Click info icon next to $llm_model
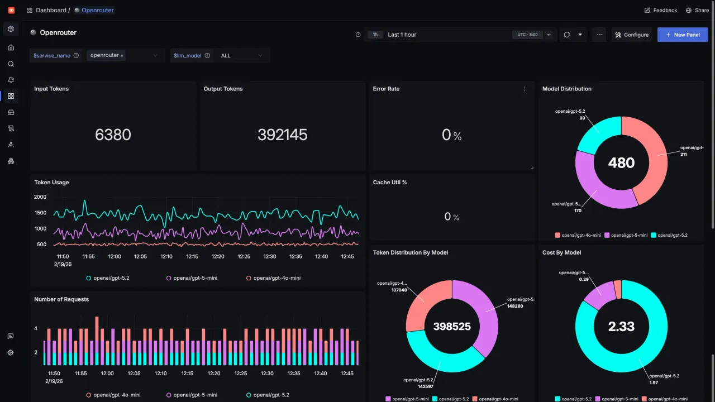The width and height of the screenshot is (715, 402). click(207, 55)
